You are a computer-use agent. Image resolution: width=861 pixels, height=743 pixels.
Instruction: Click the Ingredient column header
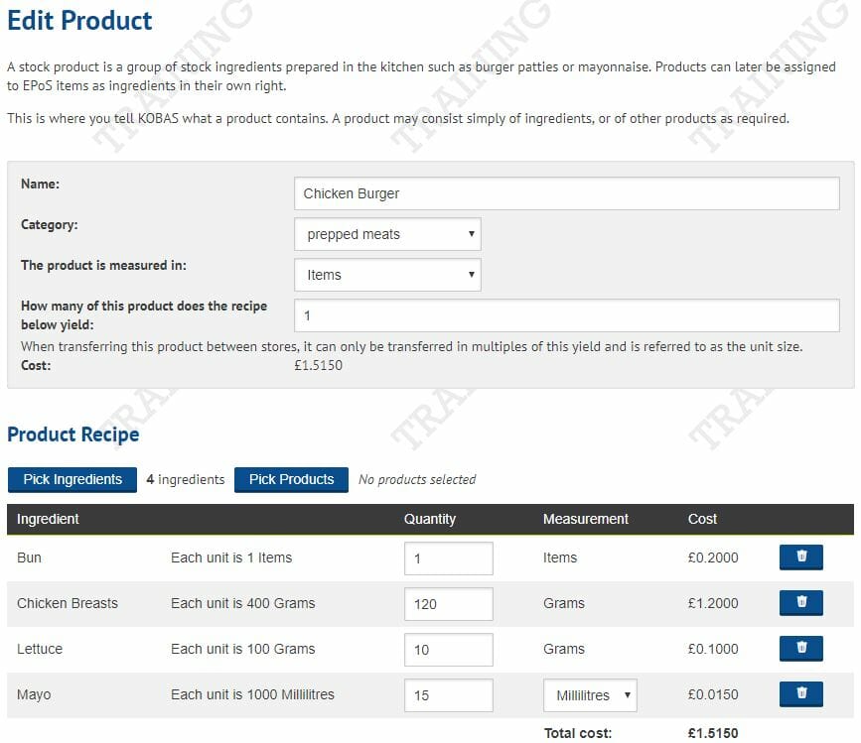click(48, 519)
